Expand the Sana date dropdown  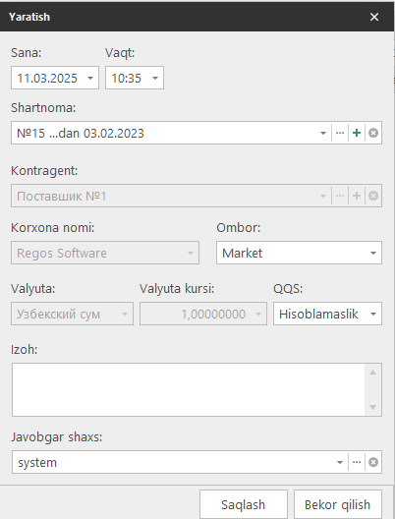point(90,78)
